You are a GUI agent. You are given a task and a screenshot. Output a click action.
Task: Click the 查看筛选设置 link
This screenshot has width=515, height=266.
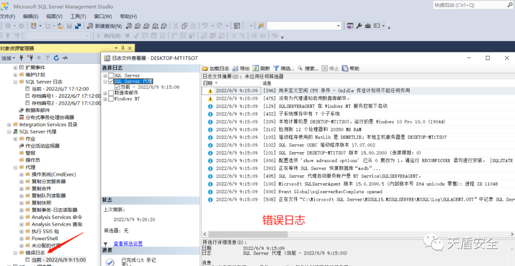[x=128, y=243]
